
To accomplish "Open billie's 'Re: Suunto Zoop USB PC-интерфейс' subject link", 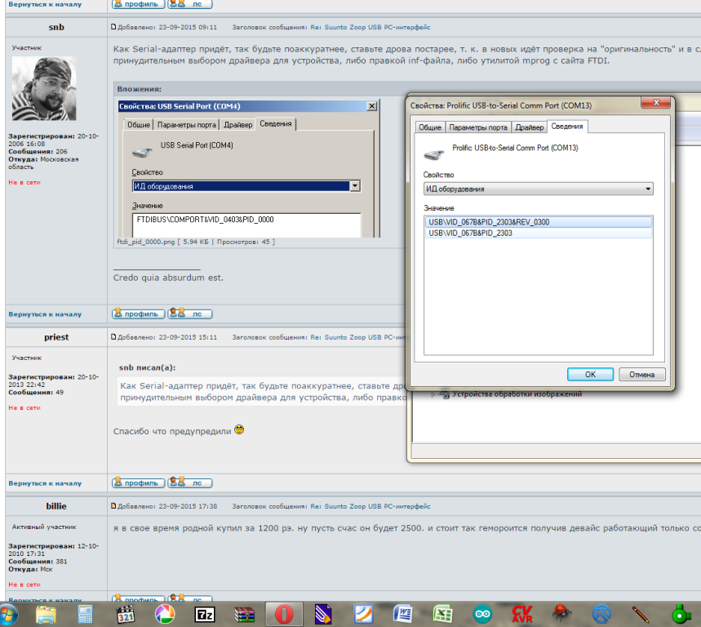I will (x=370, y=506).
